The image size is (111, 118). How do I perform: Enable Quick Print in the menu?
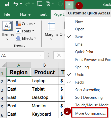[x=88, y=52]
